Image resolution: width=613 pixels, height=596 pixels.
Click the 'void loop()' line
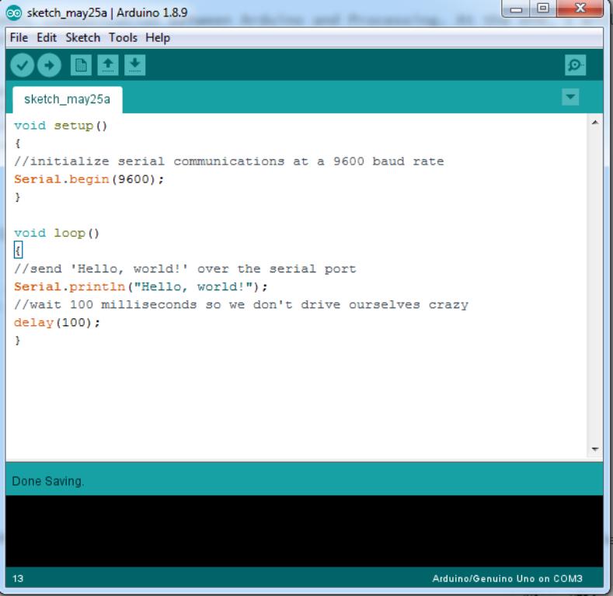click(57, 233)
